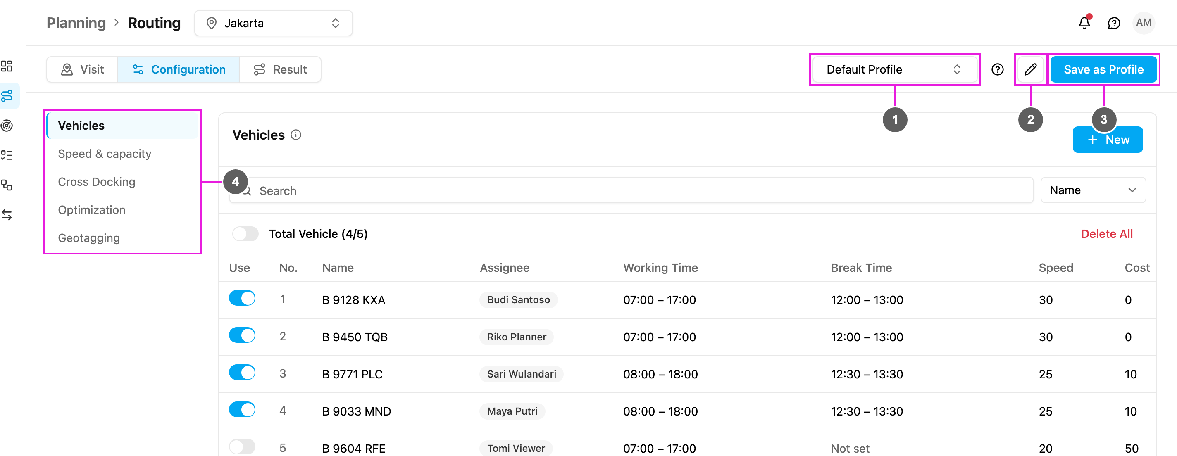This screenshot has height=456, width=1177.
Task: Enable vehicle B 9604 RFE toggle
Action: [x=242, y=446]
